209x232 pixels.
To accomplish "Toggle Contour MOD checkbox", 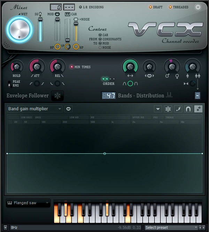I will 100,43.
